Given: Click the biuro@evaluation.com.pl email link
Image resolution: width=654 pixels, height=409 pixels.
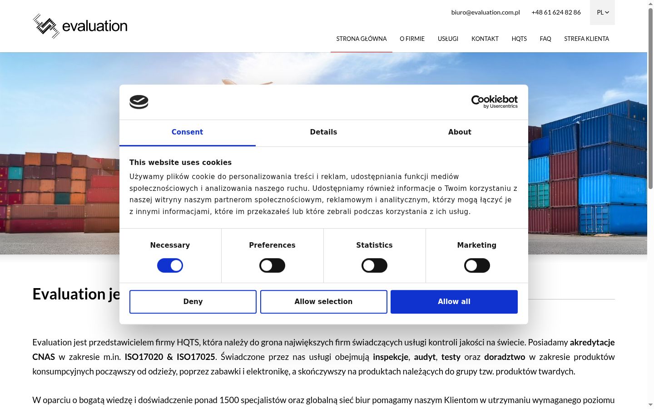Looking at the screenshot, I should click(486, 12).
